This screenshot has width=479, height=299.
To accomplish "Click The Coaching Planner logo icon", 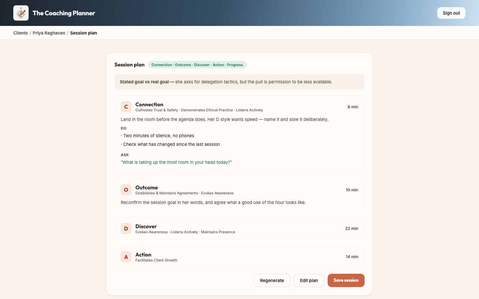I will pos(21,13).
